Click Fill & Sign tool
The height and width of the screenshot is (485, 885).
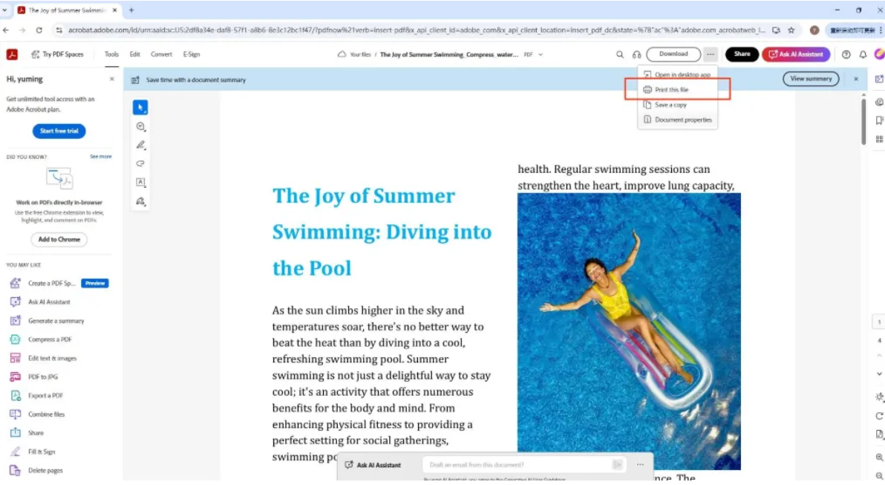pyautogui.click(x=42, y=452)
